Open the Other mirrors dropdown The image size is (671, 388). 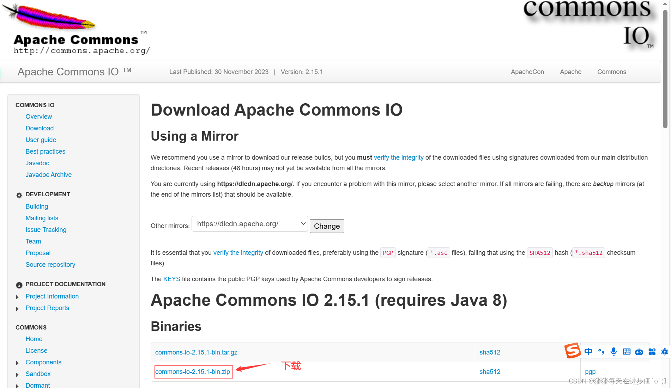[x=250, y=224]
